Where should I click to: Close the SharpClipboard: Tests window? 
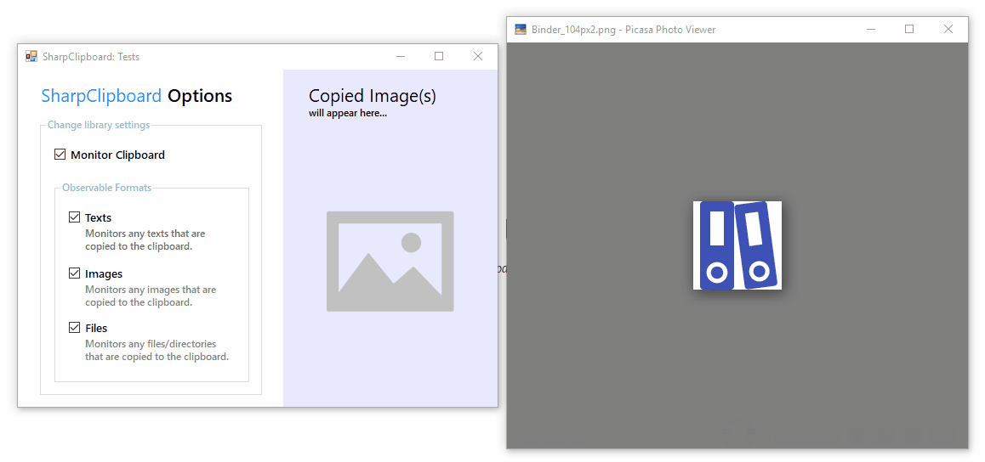tap(478, 57)
